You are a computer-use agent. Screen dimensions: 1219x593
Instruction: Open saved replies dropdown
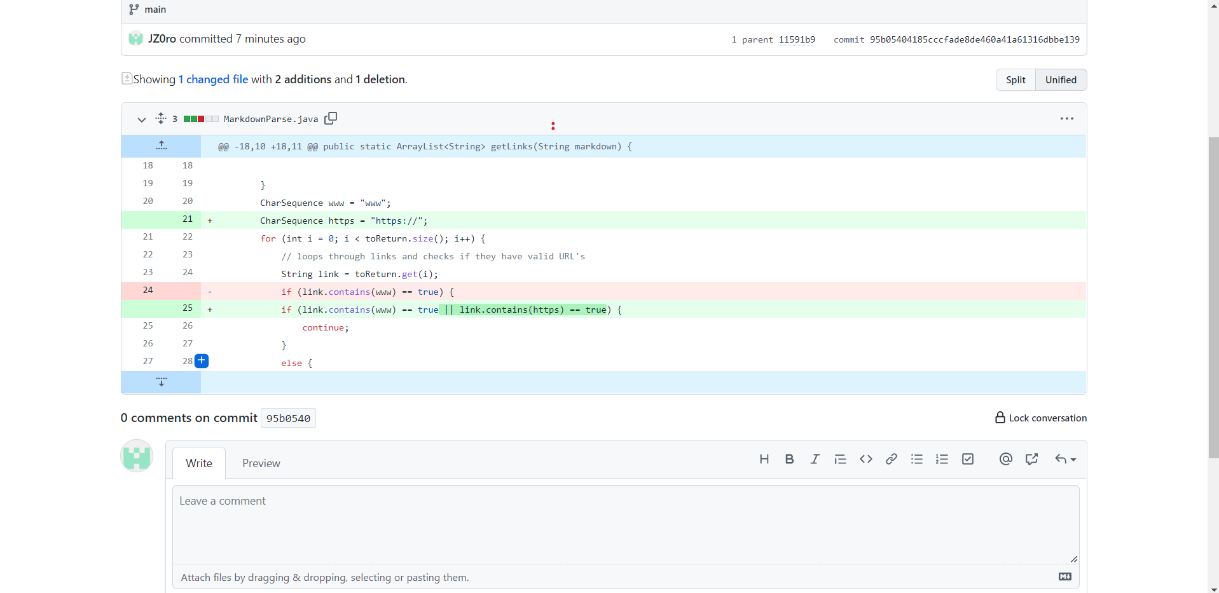click(x=1065, y=459)
